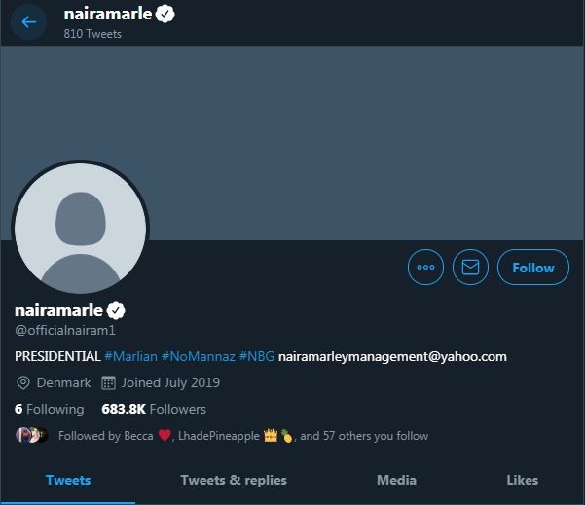585x505 pixels.
Task: Click the back arrow icon
Action: click(29, 22)
